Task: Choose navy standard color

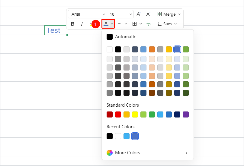Action: pyautogui.click(x=177, y=114)
